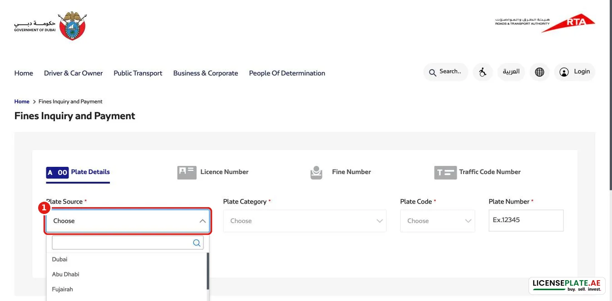
Task: Switch language to Arabic
Action: (x=511, y=72)
